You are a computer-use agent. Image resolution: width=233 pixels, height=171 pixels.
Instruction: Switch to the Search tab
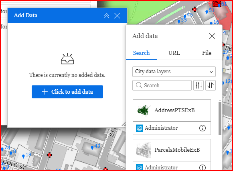(x=141, y=53)
